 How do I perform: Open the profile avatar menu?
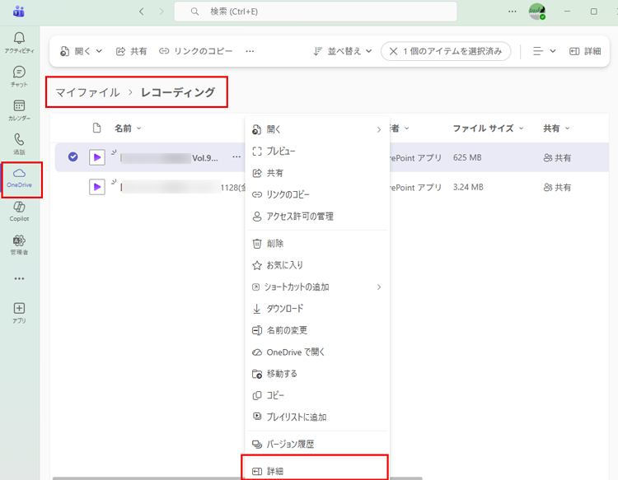[x=536, y=12]
